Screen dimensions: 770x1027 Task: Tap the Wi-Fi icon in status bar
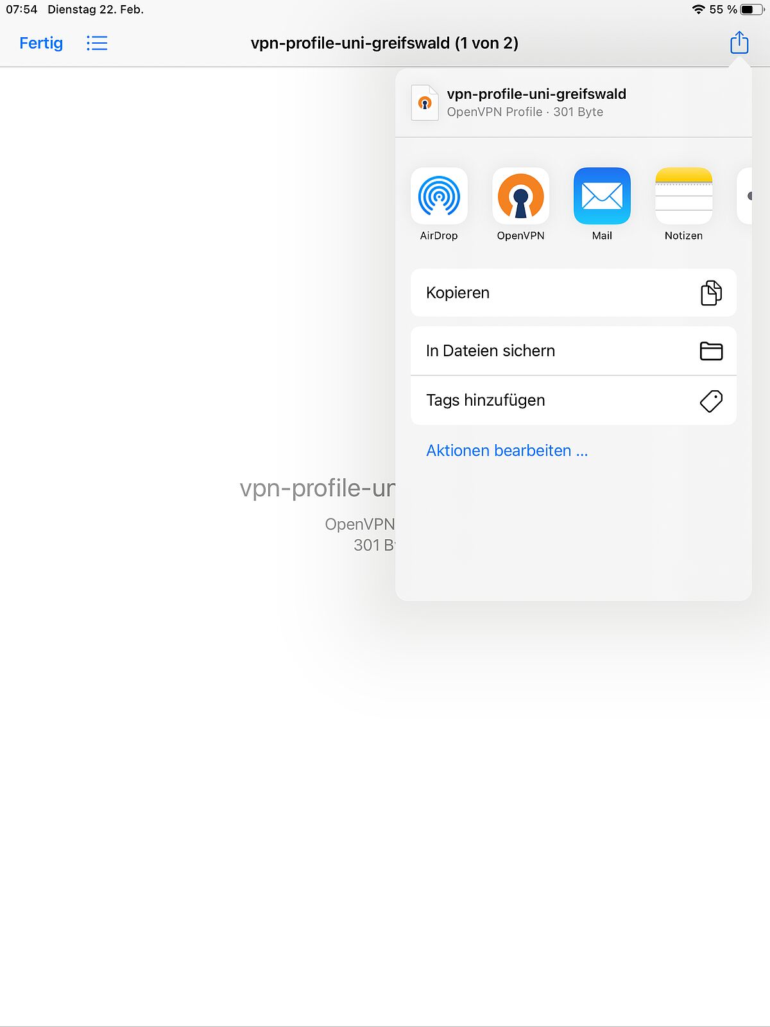coord(699,10)
